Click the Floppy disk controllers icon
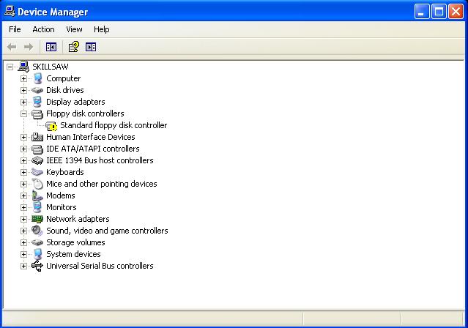Image resolution: width=468 pixels, height=328 pixels. (x=37, y=113)
